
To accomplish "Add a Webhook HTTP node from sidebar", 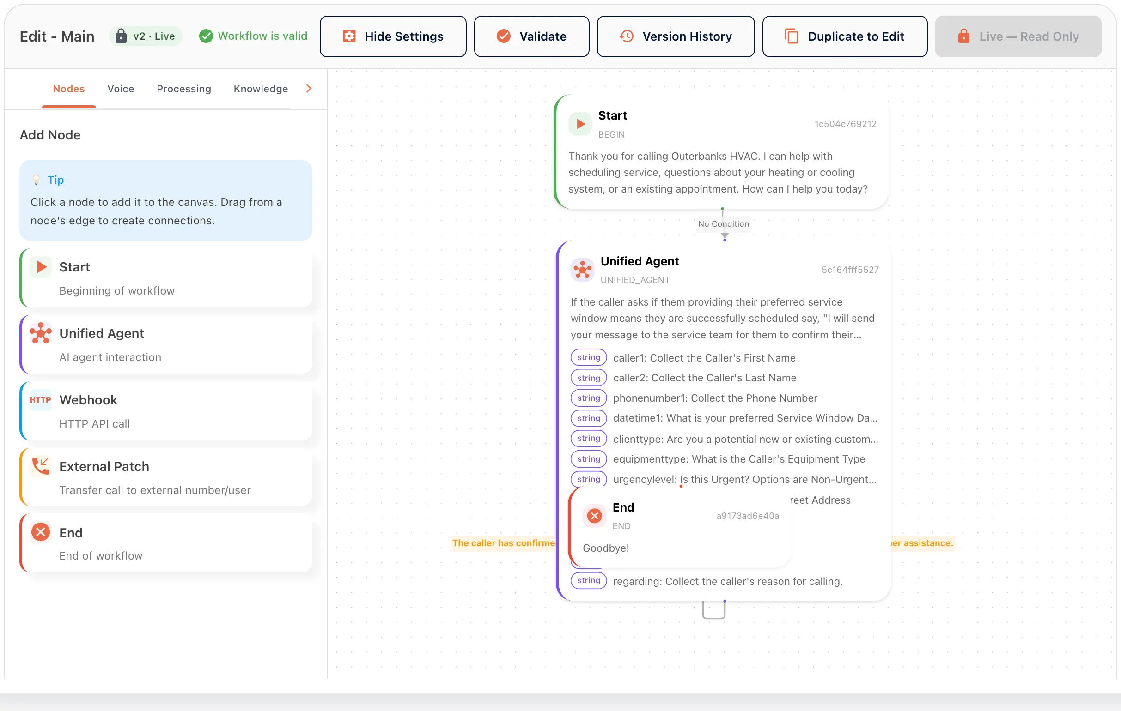I will coord(166,411).
